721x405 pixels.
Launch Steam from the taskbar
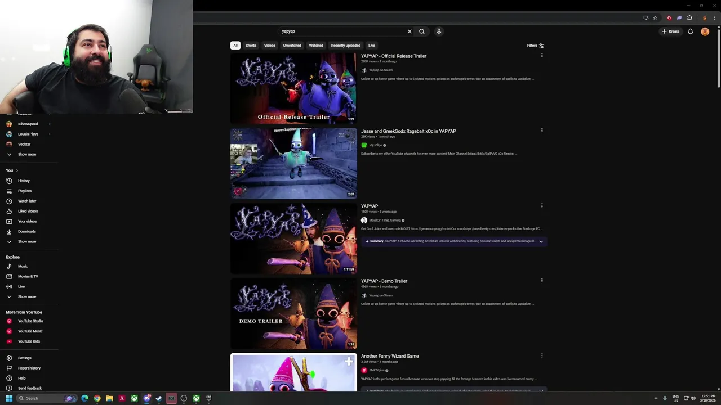tap(159, 398)
